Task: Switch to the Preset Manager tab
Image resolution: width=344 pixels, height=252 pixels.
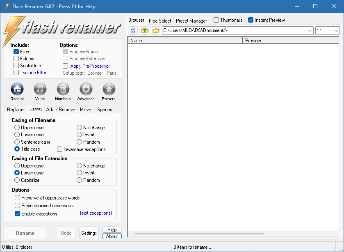Action: 191,20
